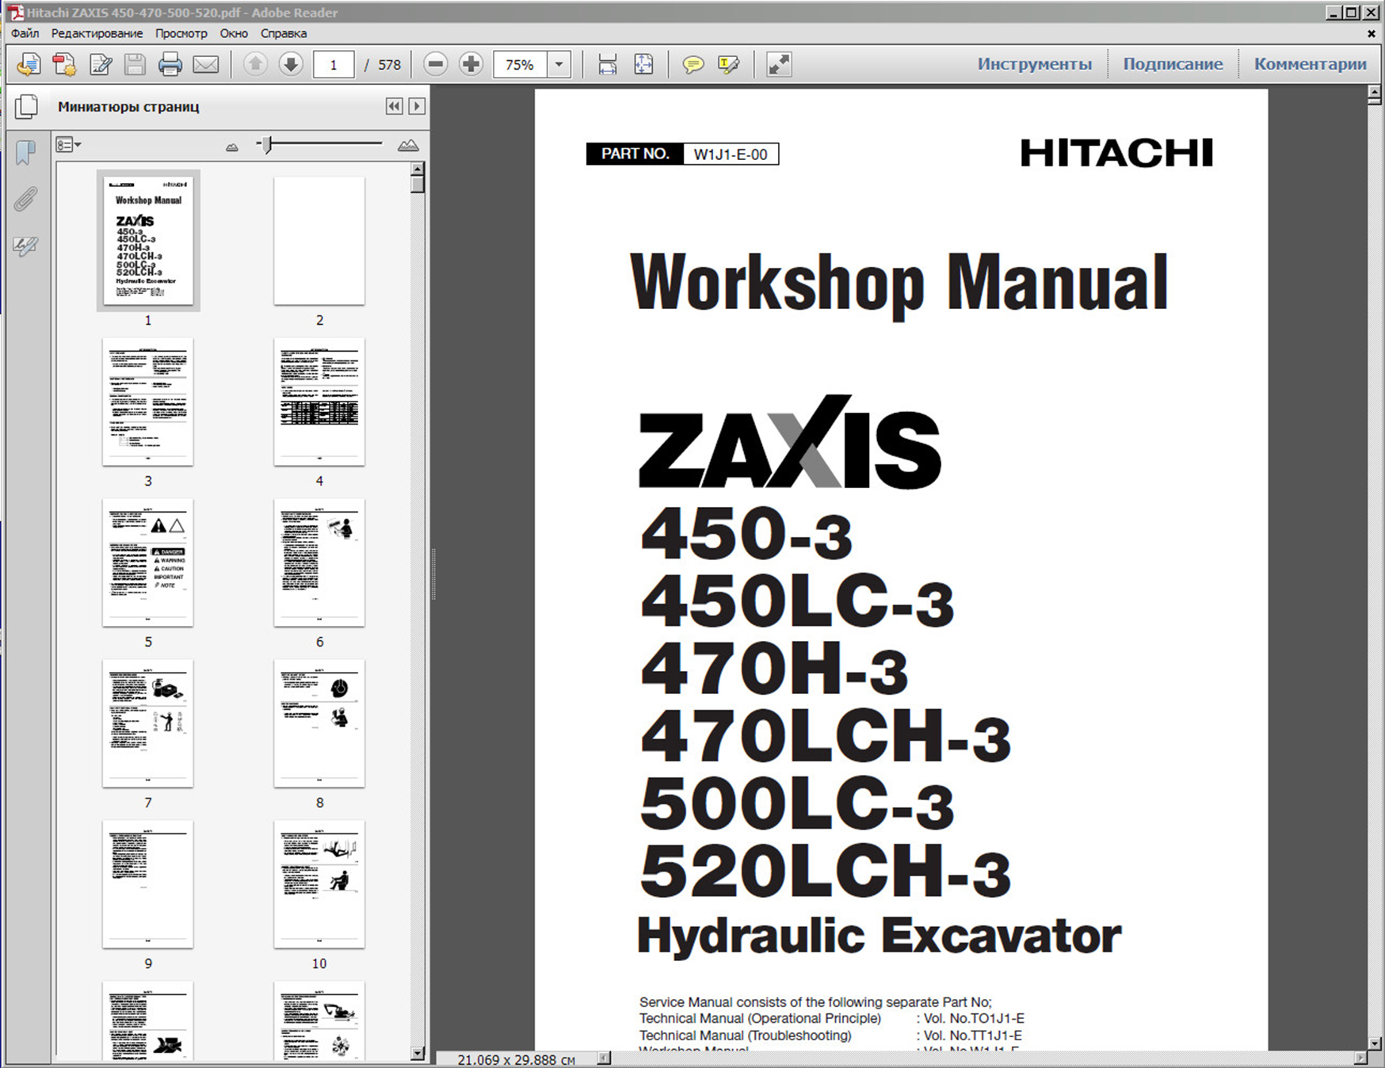
Task: Click the email envelope icon
Action: 206,64
